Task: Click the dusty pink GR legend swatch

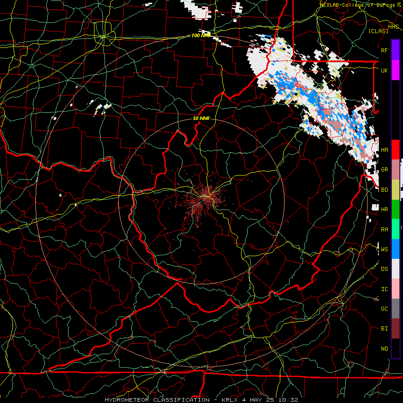Action: [x=395, y=170]
